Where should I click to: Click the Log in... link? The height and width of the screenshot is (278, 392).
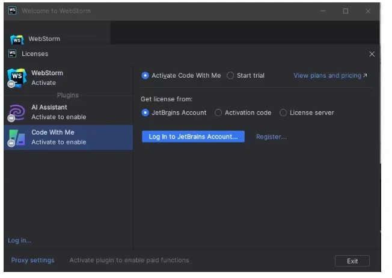point(19,241)
